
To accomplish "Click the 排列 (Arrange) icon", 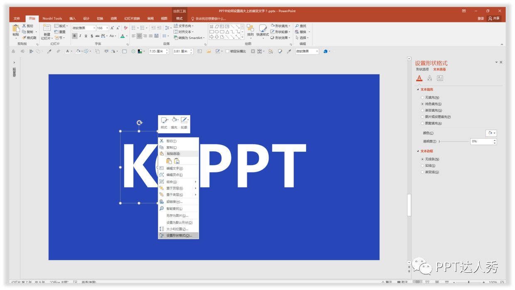I will click(x=250, y=28).
